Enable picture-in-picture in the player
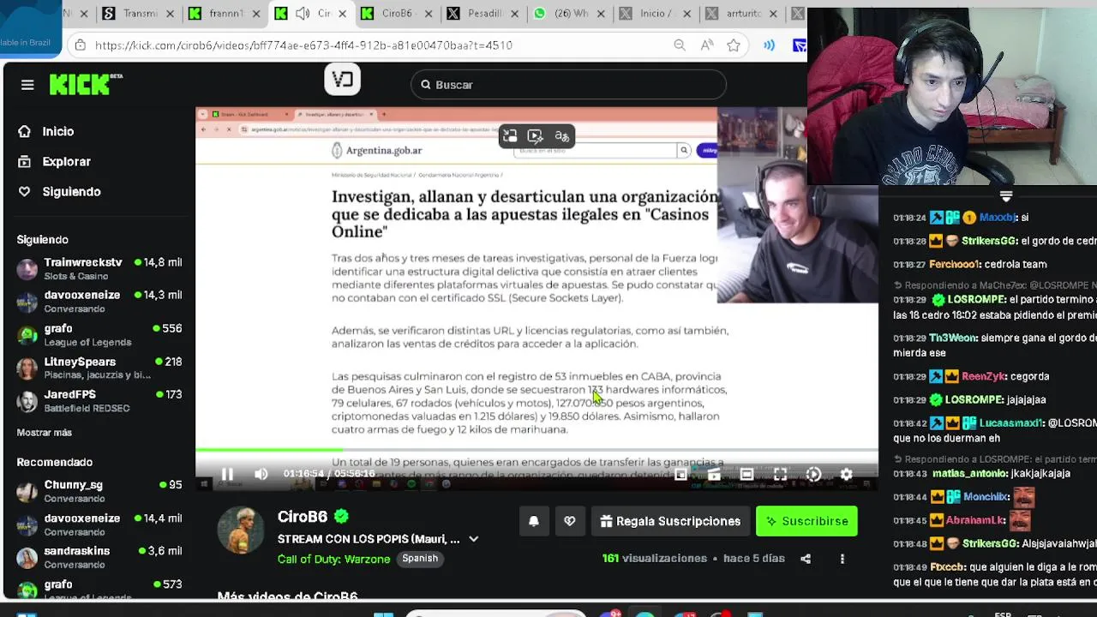The width and height of the screenshot is (1097, 617). pyautogui.click(x=680, y=474)
